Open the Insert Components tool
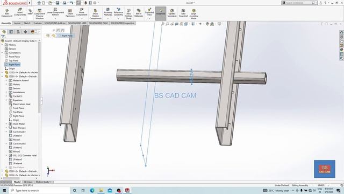This screenshot has width=344, height=194. tap(20, 12)
